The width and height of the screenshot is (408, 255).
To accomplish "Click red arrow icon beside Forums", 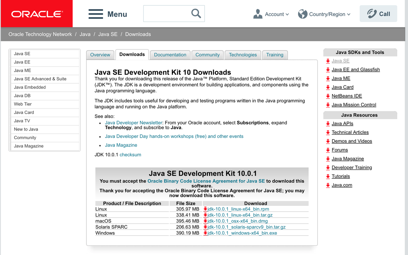I will 328,150.
